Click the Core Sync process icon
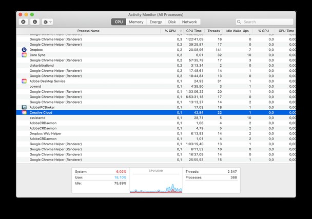 tap(24, 55)
